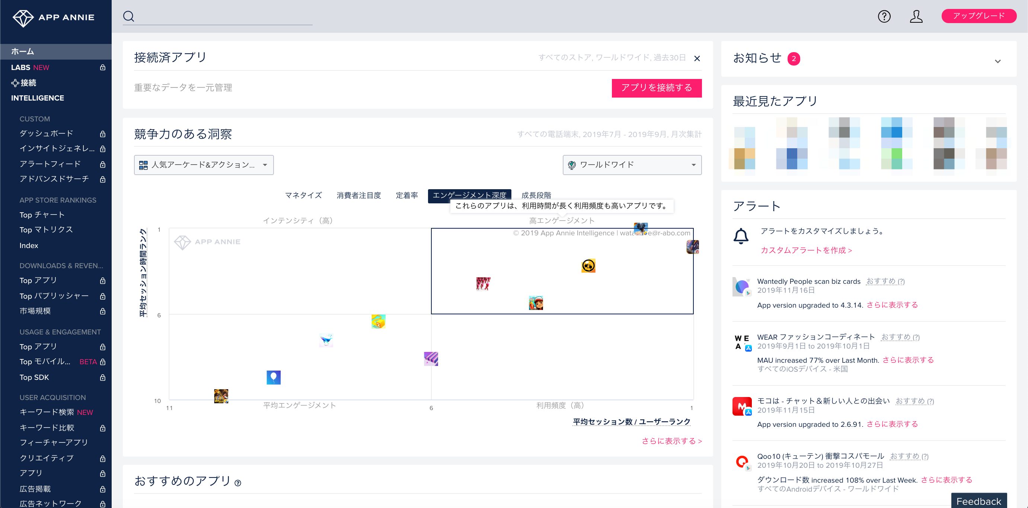Open the ワールドワイド region dropdown
Screen dimensions: 1028x508
click(x=632, y=165)
